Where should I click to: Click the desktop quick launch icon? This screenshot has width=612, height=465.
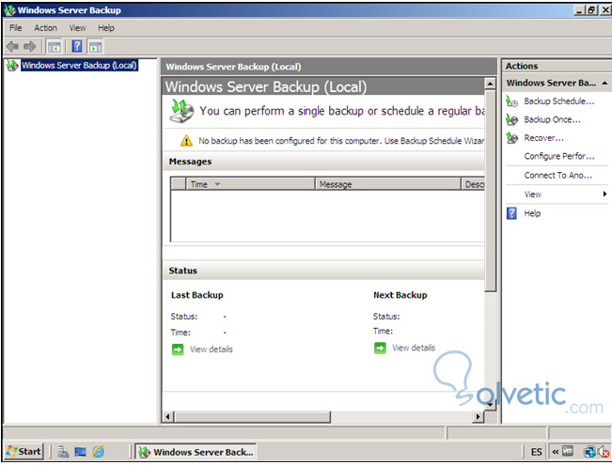tap(81, 452)
